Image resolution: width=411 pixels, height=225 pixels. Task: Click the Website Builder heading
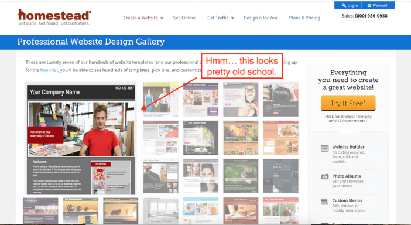coord(348,147)
